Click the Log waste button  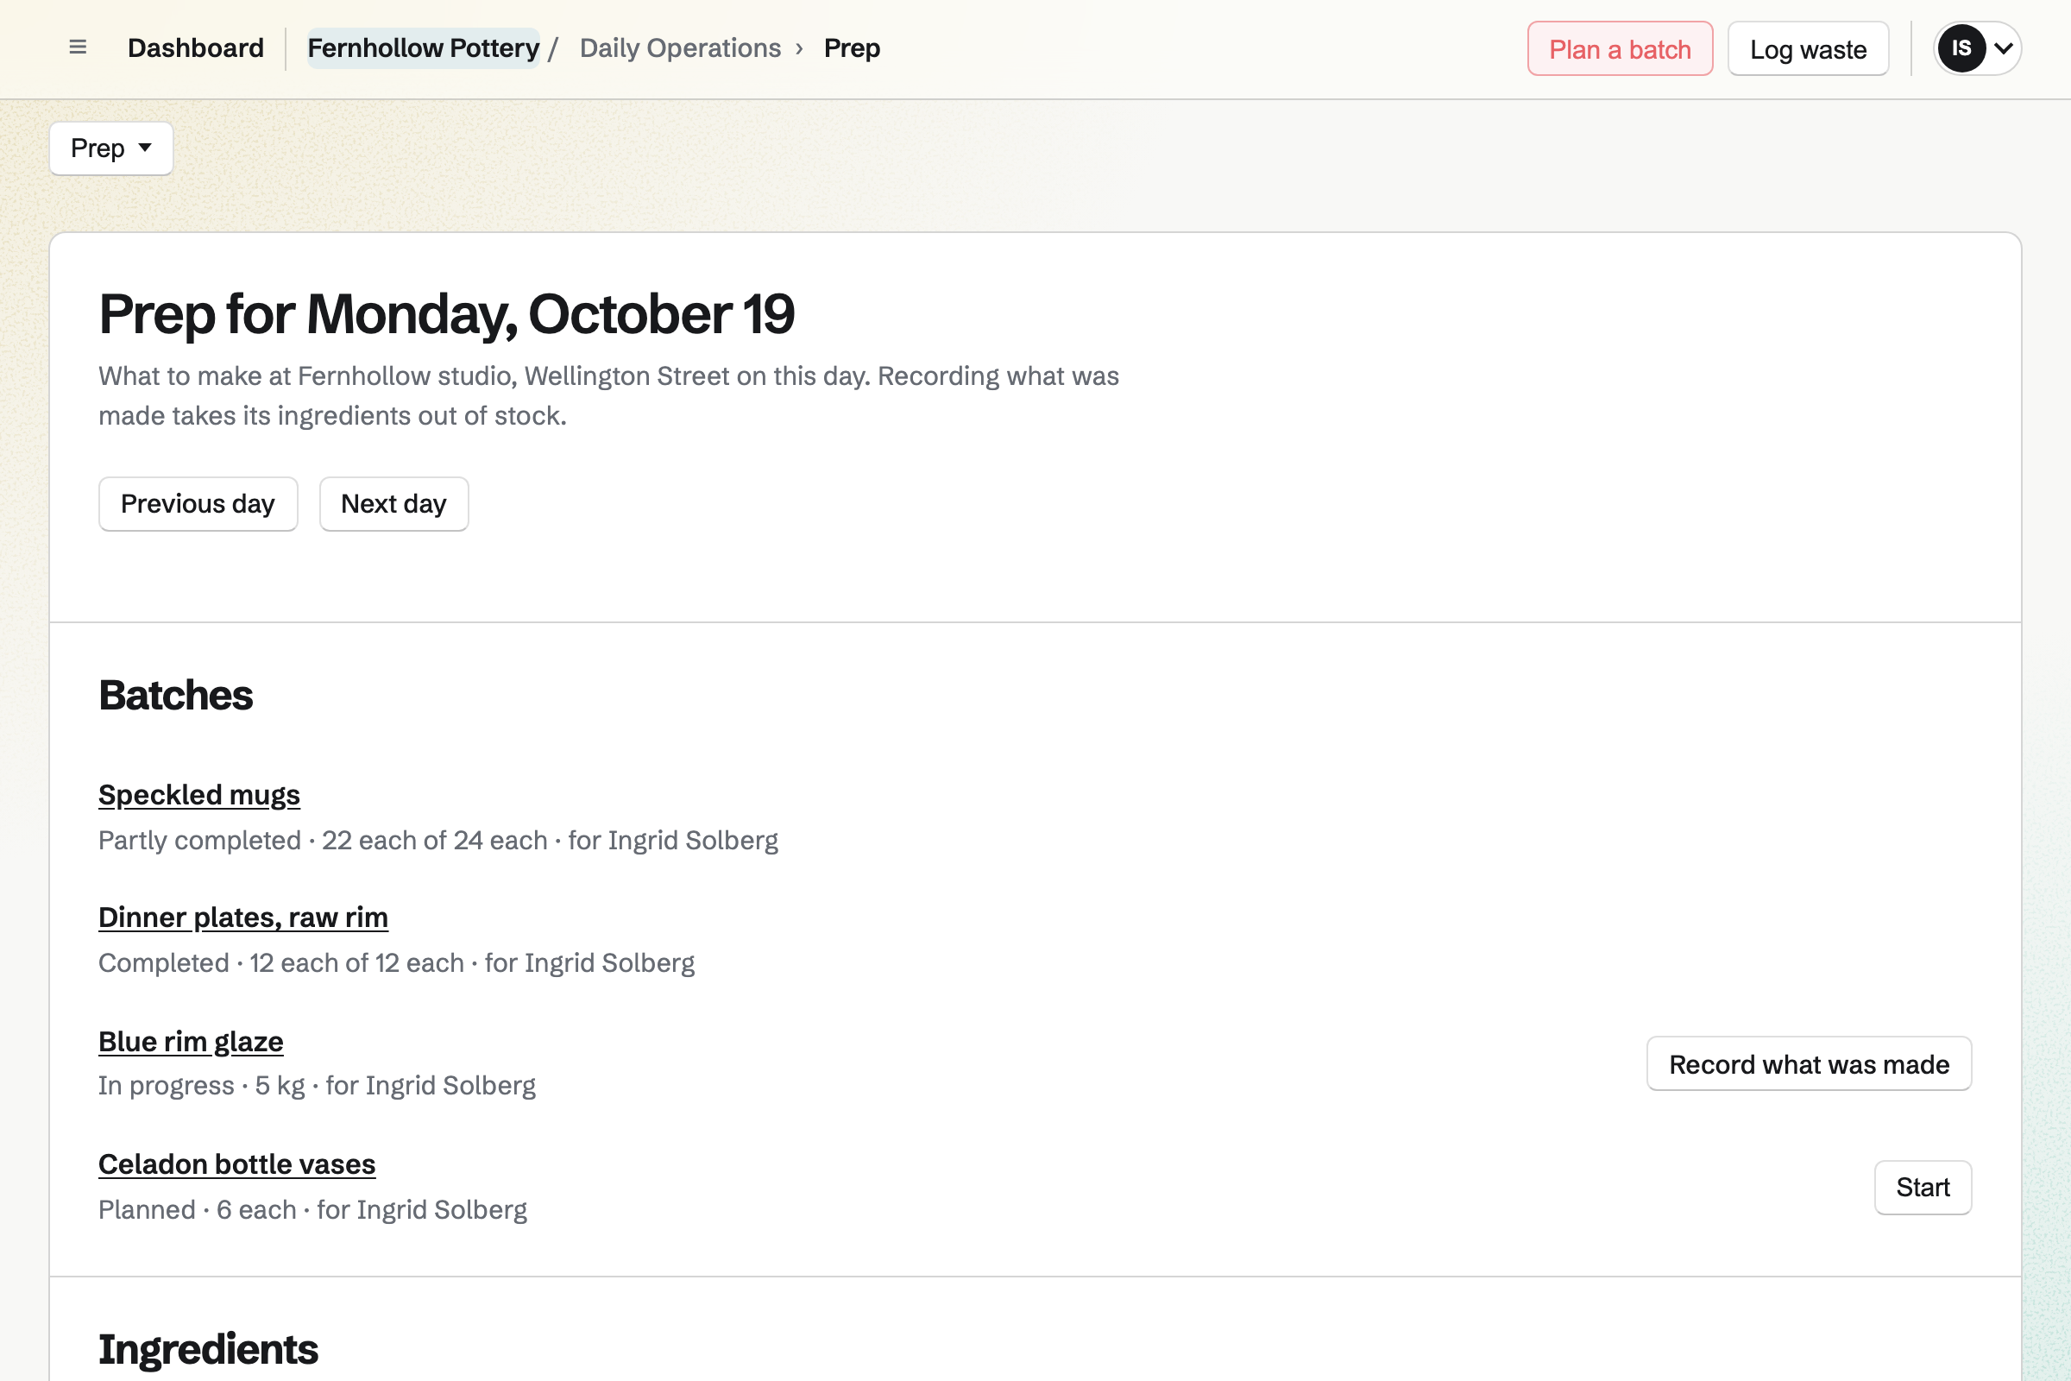pos(1808,48)
